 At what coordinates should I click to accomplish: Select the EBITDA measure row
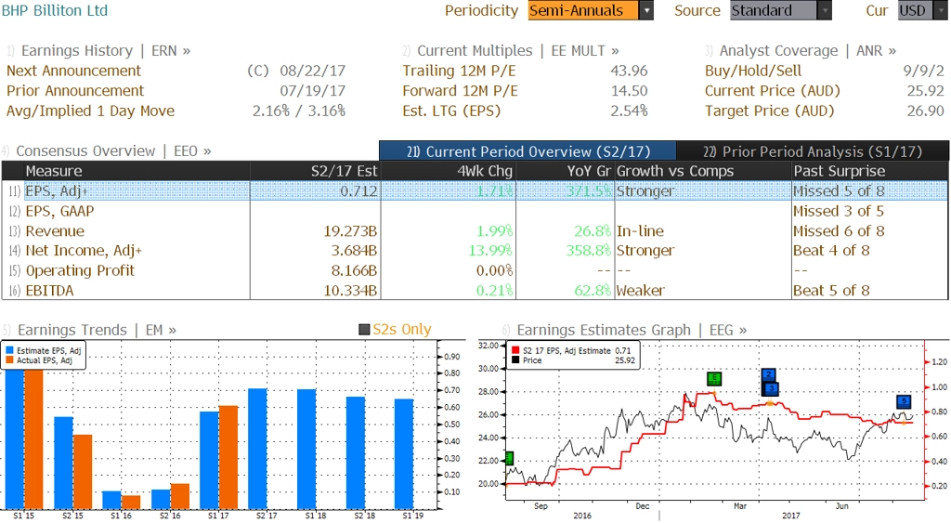(475, 291)
